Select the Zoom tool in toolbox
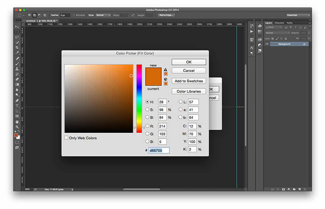Image resolution: width=325 pixels, height=209 pixels. point(17,127)
